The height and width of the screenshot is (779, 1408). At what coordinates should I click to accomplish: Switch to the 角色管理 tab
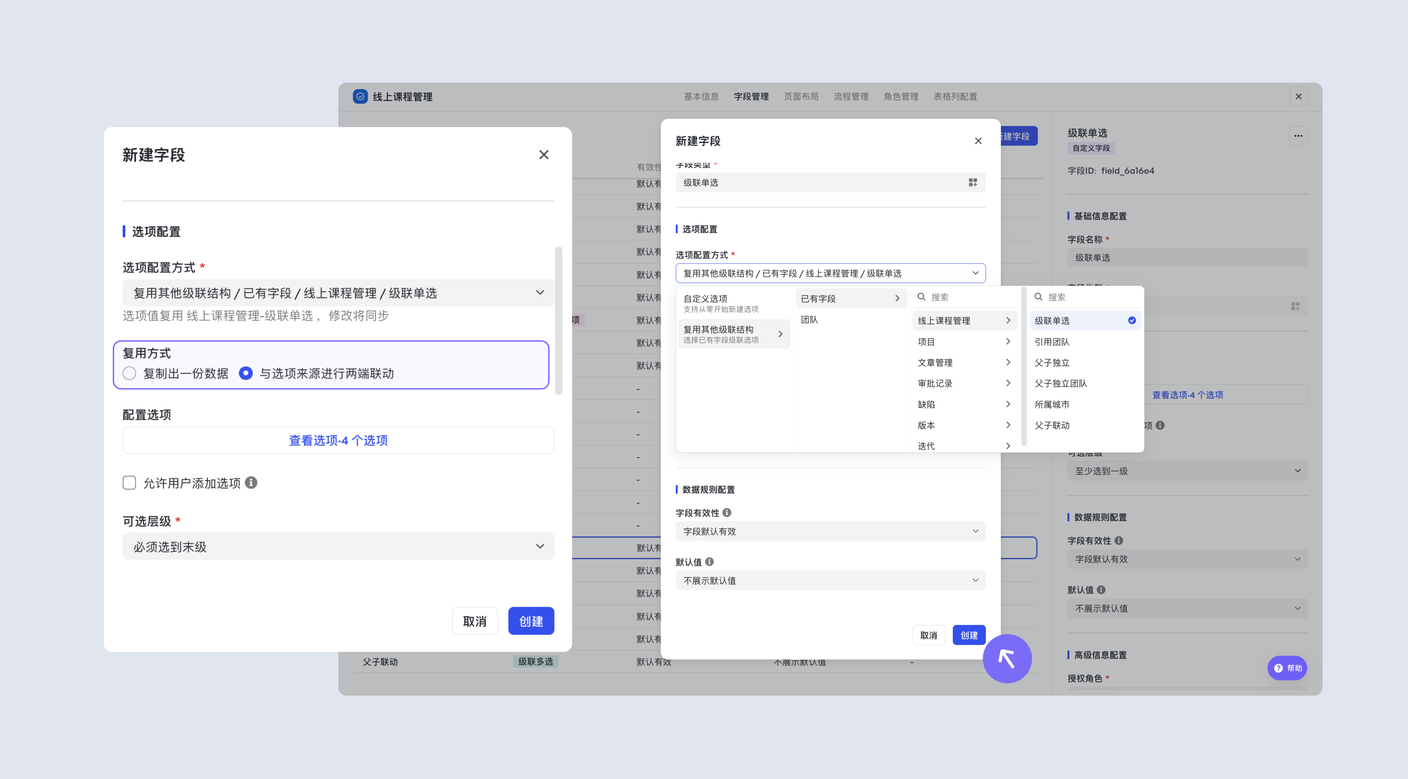901,97
